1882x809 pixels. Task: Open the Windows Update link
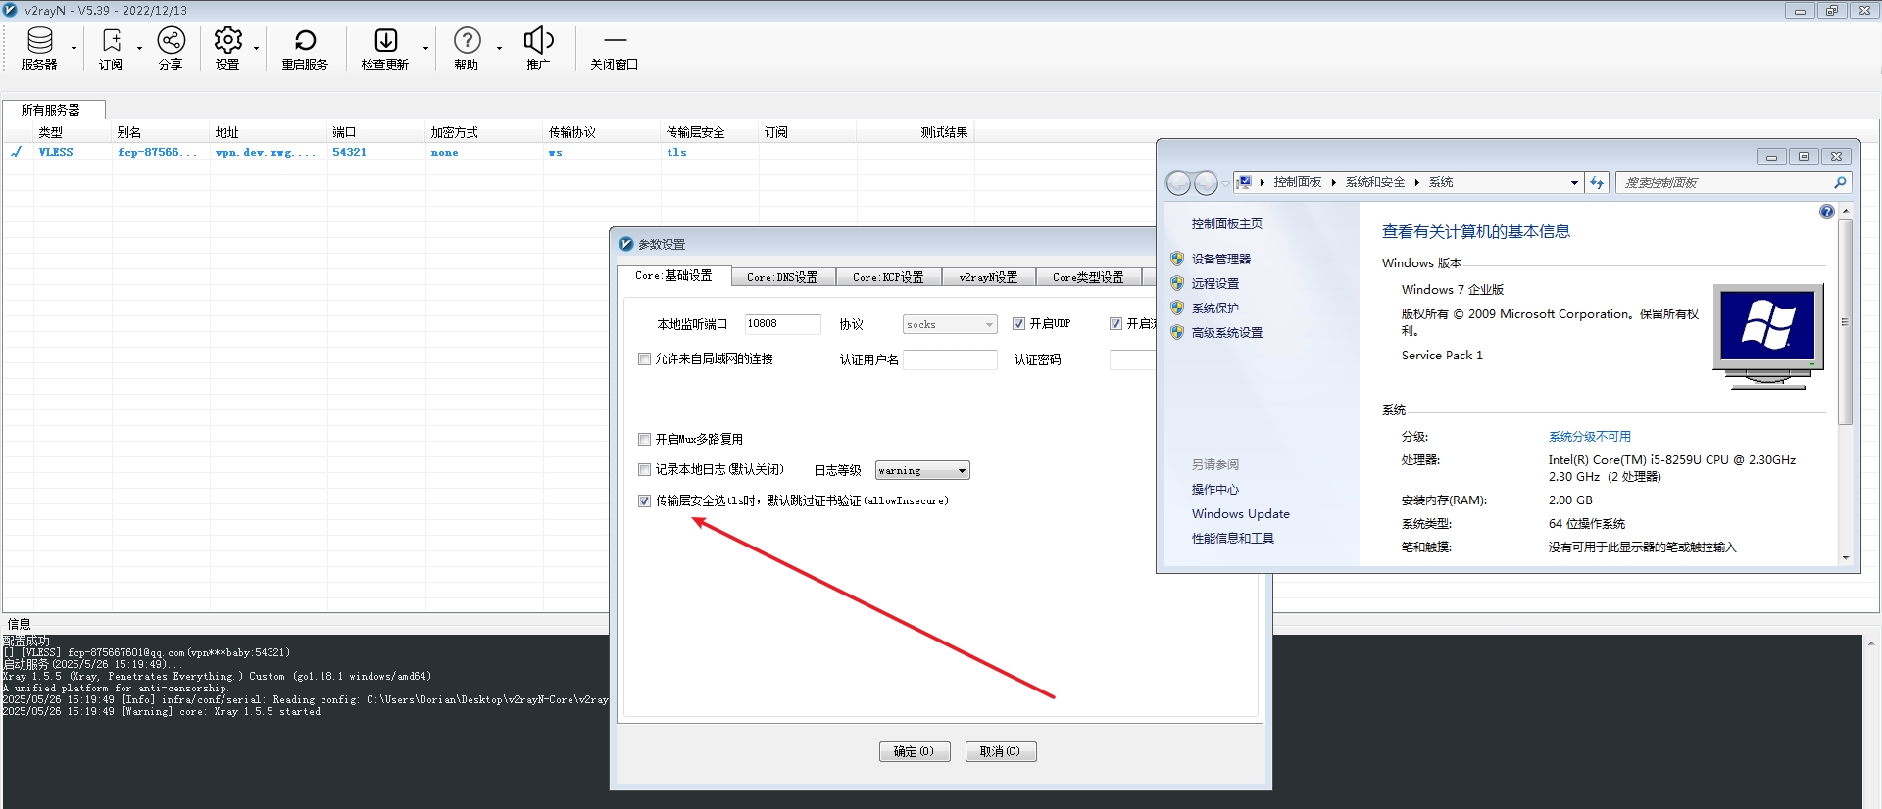click(x=1241, y=513)
